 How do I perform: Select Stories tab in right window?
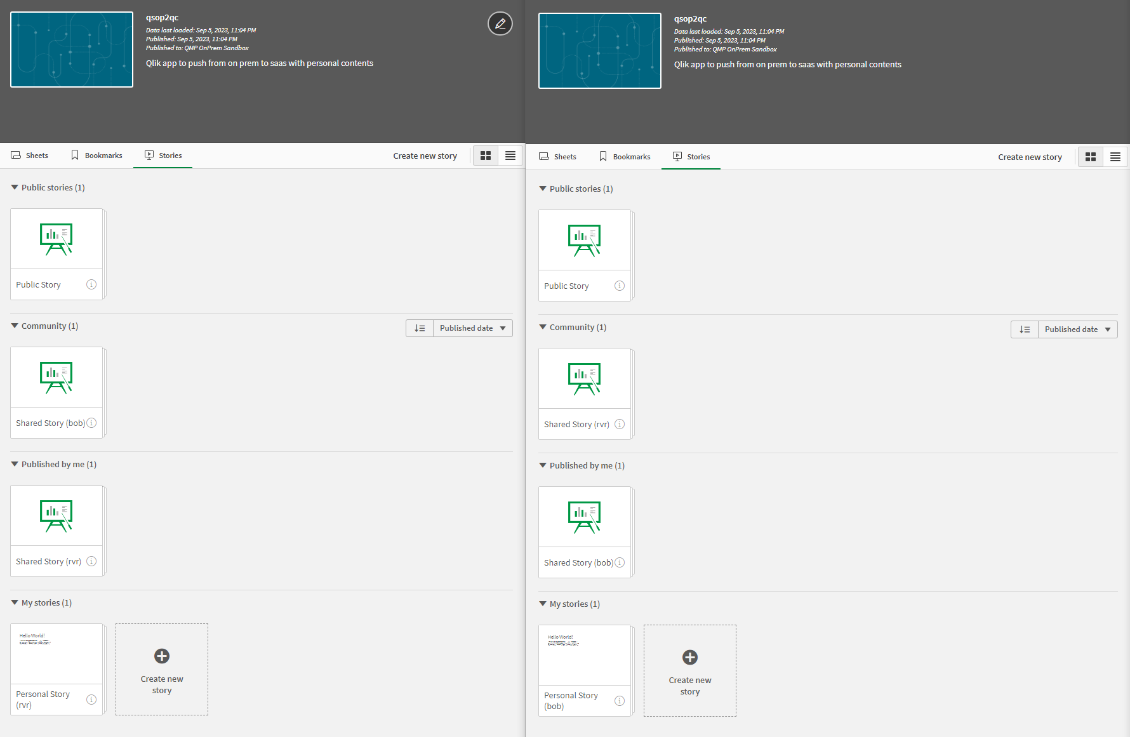(x=691, y=157)
